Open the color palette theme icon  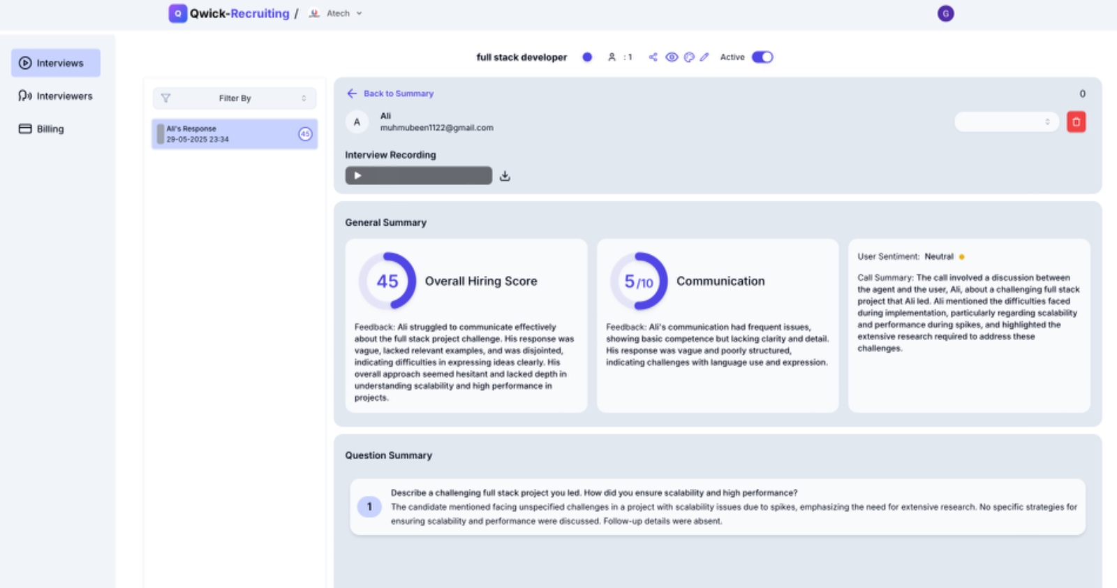click(x=689, y=57)
